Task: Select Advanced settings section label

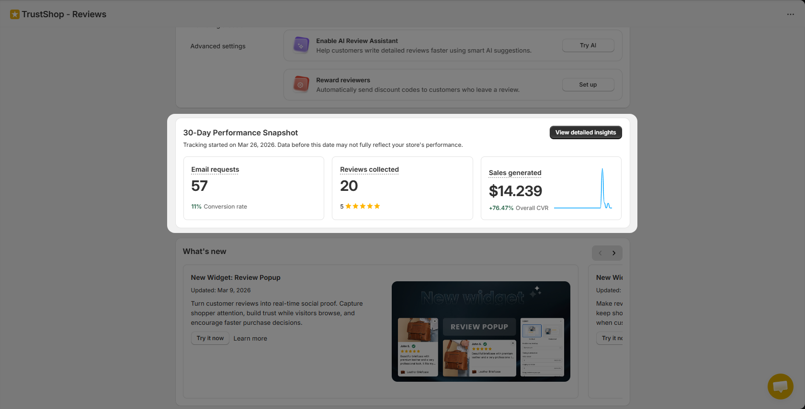Action: 218,46
